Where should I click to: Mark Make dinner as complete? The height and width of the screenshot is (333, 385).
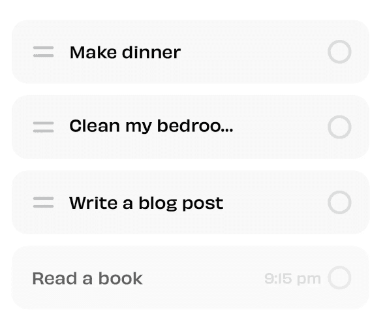[339, 52]
